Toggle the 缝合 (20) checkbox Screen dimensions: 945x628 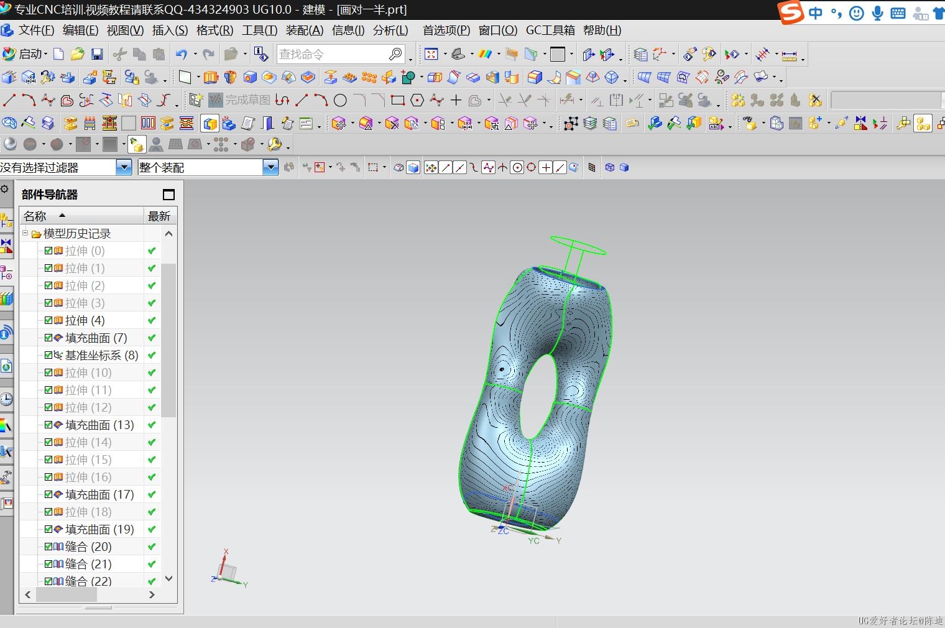(x=48, y=547)
